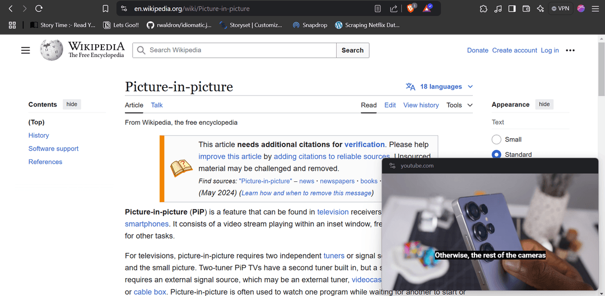Click the share icon in address bar

point(394,8)
